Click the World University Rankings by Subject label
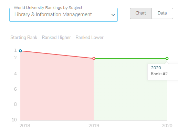Image resolution: width=178 pixels, height=139 pixels. pos(48,8)
